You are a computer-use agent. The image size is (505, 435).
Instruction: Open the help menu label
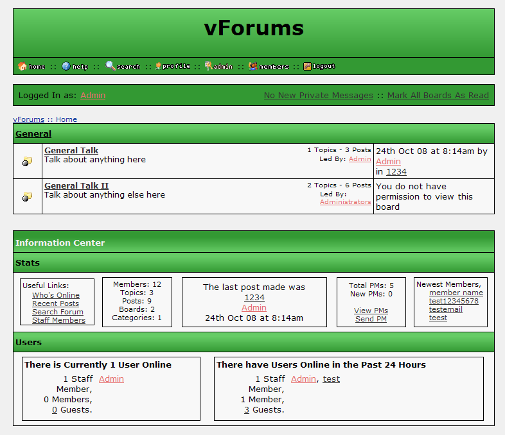[80, 67]
